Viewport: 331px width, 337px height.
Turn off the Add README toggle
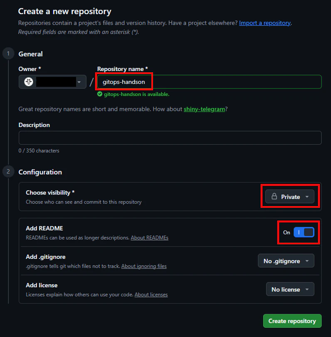[x=304, y=232]
